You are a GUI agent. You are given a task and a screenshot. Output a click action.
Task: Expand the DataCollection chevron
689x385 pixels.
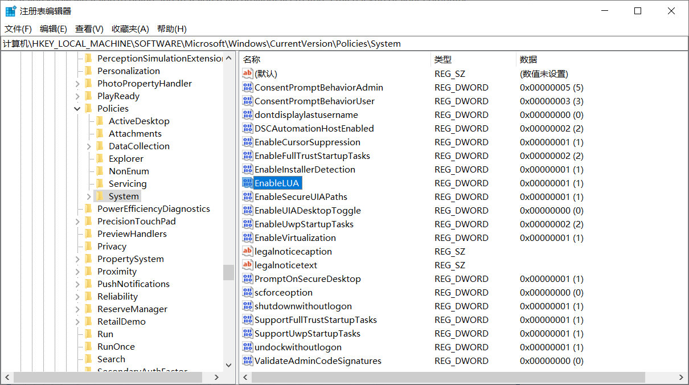88,146
